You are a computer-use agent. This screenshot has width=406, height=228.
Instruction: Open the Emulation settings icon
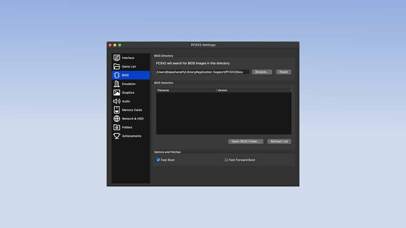[117, 84]
